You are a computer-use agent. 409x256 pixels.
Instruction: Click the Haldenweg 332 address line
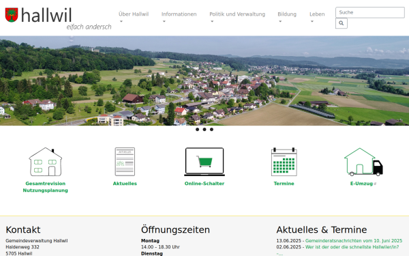click(x=22, y=247)
